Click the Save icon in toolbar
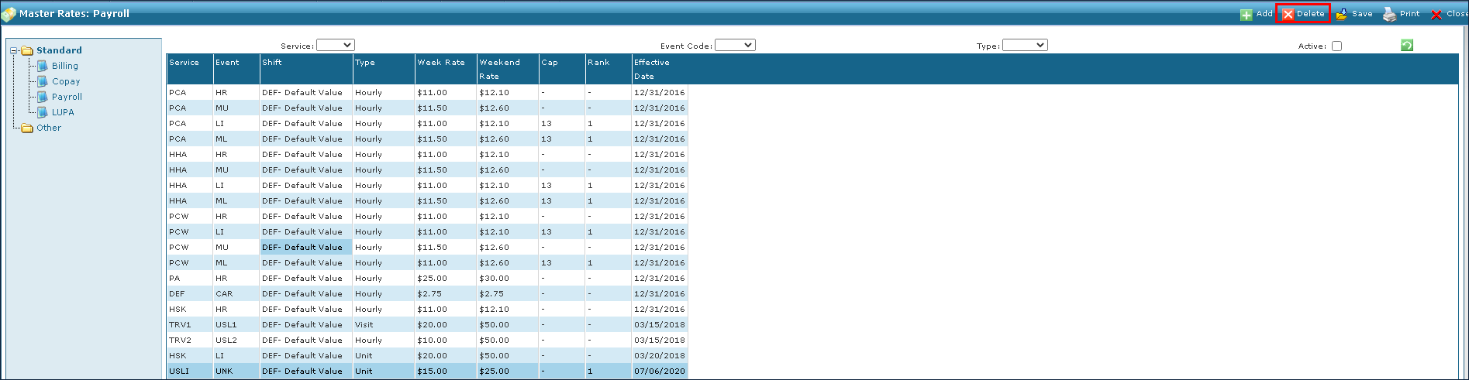This screenshot has height=380, width=1469. click(x=1341, y=15)
